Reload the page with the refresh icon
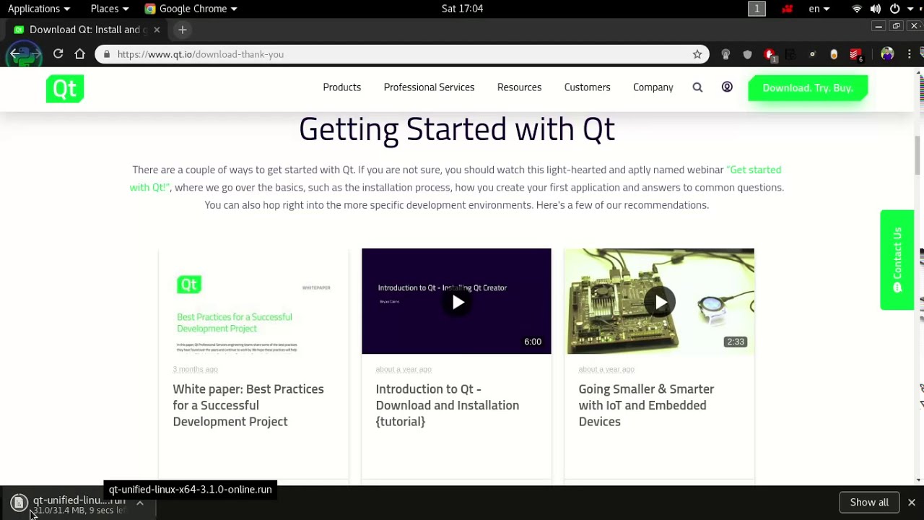The width and height of the screenshot is (924, 520). click(x=58, y=54)
